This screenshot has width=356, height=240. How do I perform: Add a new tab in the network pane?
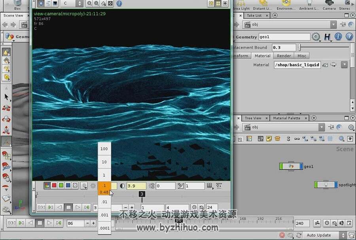pos(314,118)
